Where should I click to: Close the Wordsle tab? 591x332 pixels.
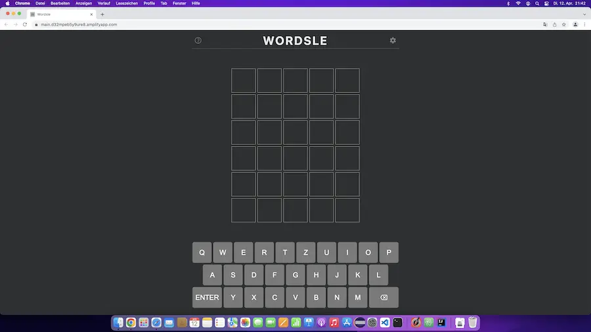coord(91,14)
